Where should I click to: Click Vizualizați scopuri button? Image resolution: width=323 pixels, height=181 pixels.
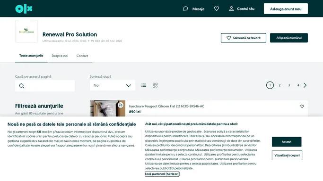pyautogui.click(x=287, y=156)
